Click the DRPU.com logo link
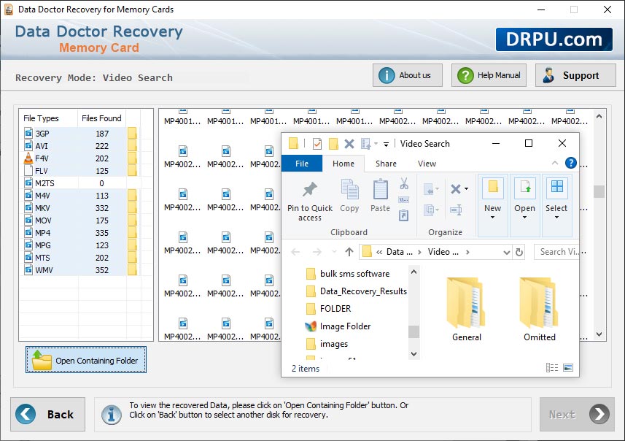 coord(554,39)
